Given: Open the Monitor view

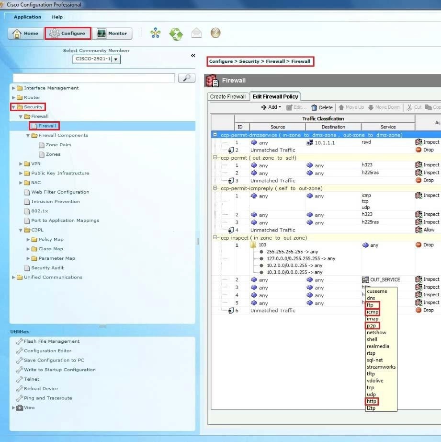Looking at the screenshot, I should [112, 33].
